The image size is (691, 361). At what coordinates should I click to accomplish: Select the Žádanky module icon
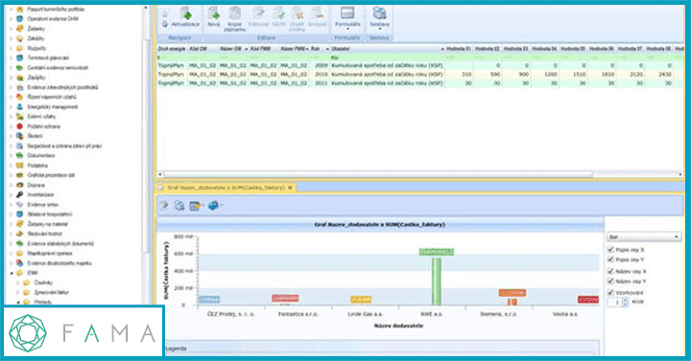click(20, 29)
